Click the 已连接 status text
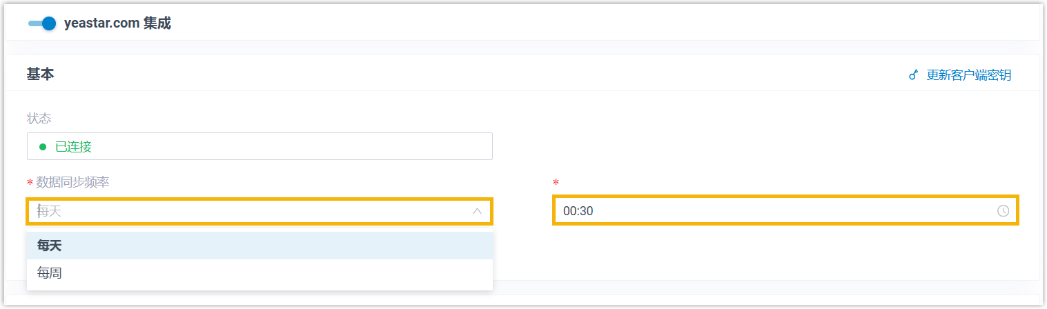This screenshot has width=1047, height=309. coord(73,147)
